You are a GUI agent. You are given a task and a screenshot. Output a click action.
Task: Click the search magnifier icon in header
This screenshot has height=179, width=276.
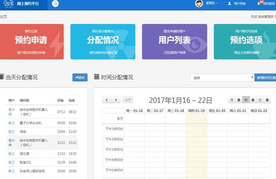[55, 4]
